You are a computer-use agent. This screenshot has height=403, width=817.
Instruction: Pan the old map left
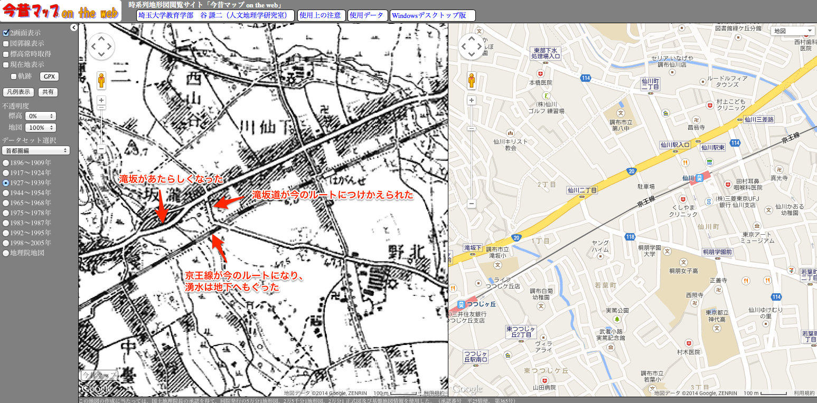tap(93, 47)
